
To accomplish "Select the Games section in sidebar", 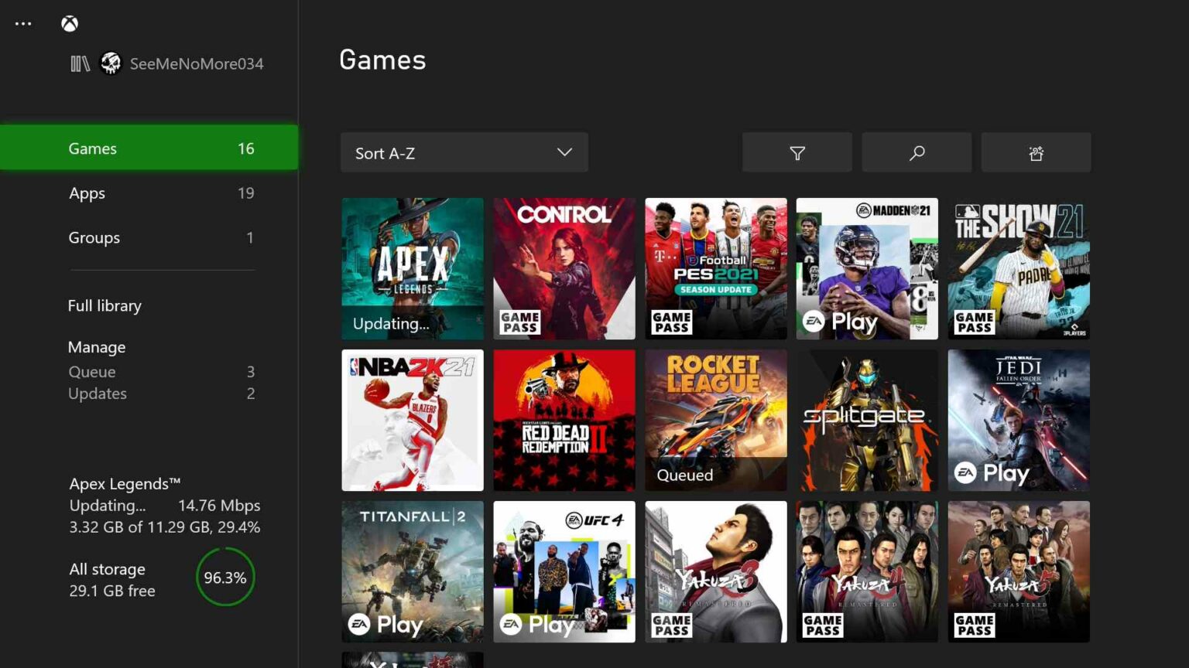I will pos(92,148).
